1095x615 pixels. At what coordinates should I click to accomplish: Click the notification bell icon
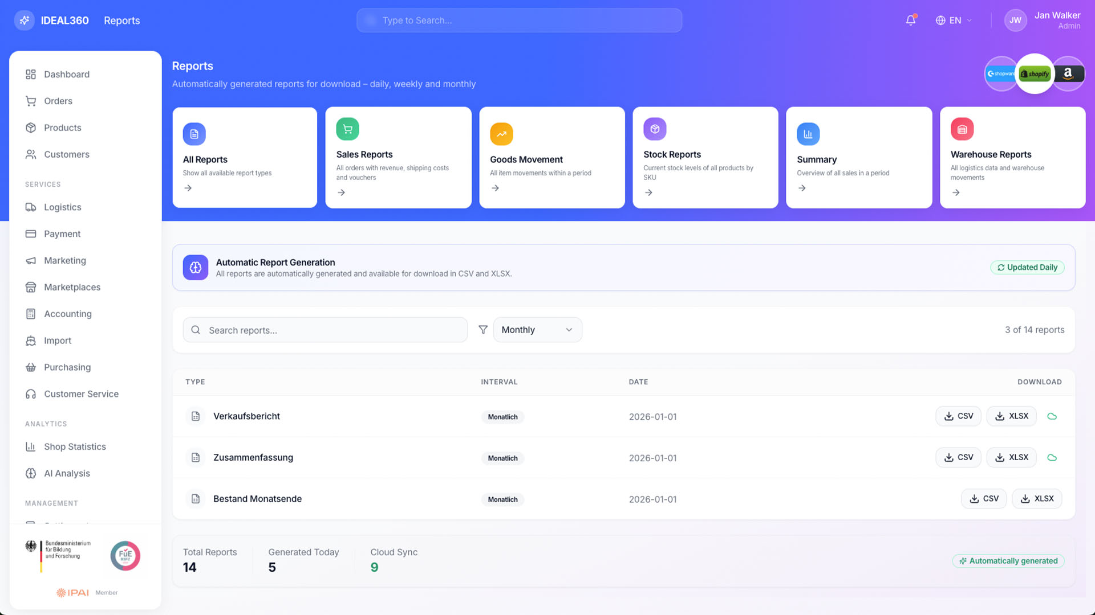(910, 20)
